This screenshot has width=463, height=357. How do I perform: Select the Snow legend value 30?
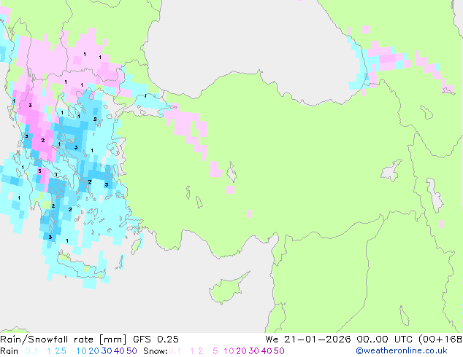[254, 351]
